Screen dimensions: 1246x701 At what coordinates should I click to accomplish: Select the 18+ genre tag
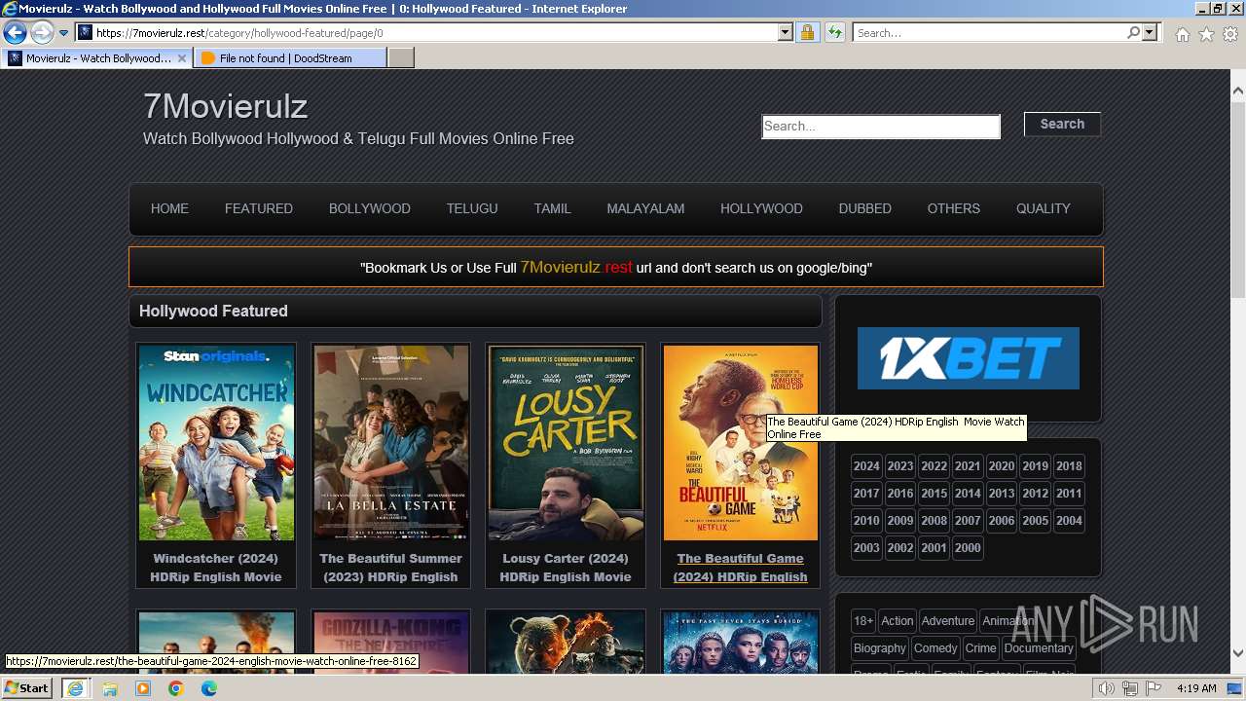coord(863,621)
